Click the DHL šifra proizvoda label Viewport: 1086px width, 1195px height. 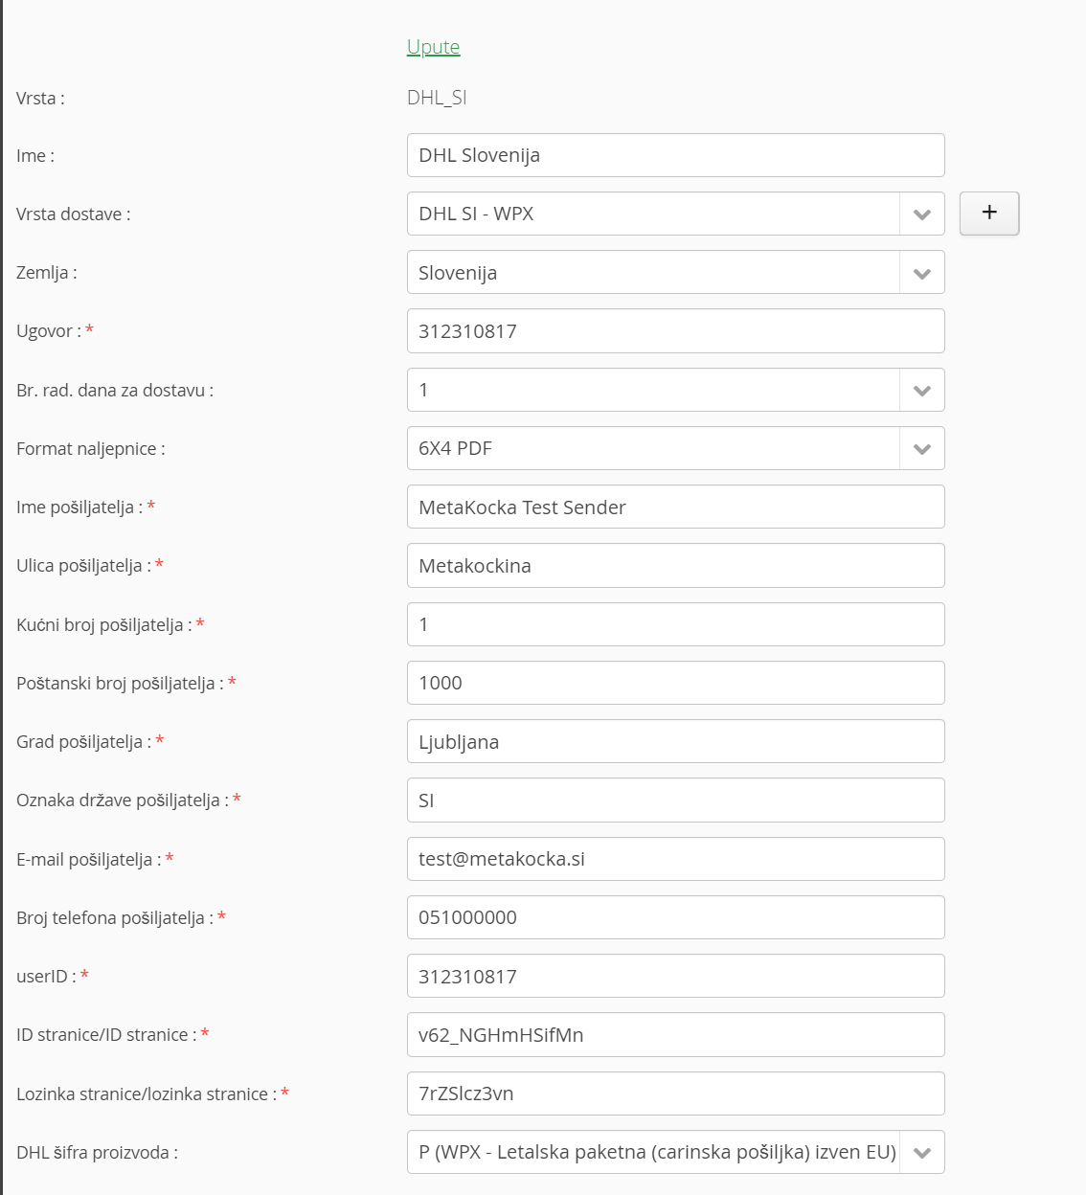coord(97,1152)
